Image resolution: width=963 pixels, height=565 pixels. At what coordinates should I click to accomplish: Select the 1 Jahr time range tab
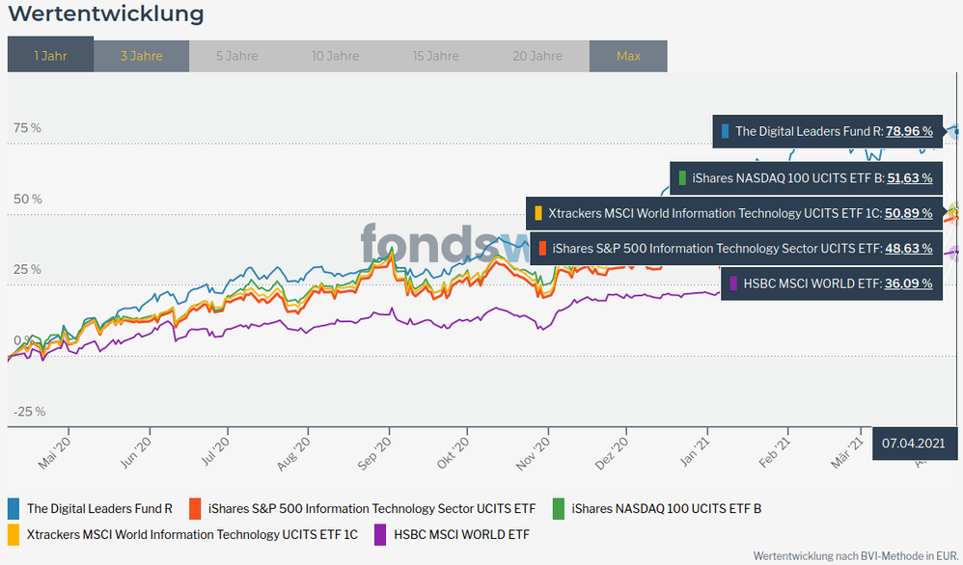[x=50, y=56]
